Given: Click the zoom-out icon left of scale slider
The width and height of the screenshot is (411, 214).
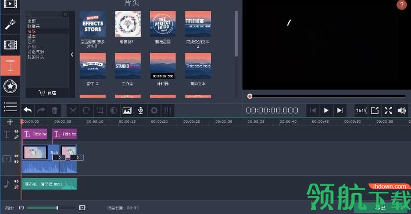Looking at the screenshot, I should 22,208.
